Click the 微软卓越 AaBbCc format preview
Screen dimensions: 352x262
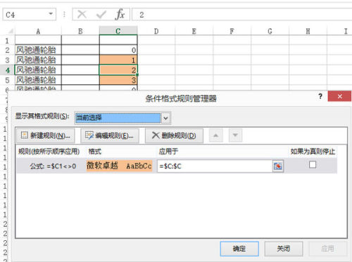pos(119,166)
